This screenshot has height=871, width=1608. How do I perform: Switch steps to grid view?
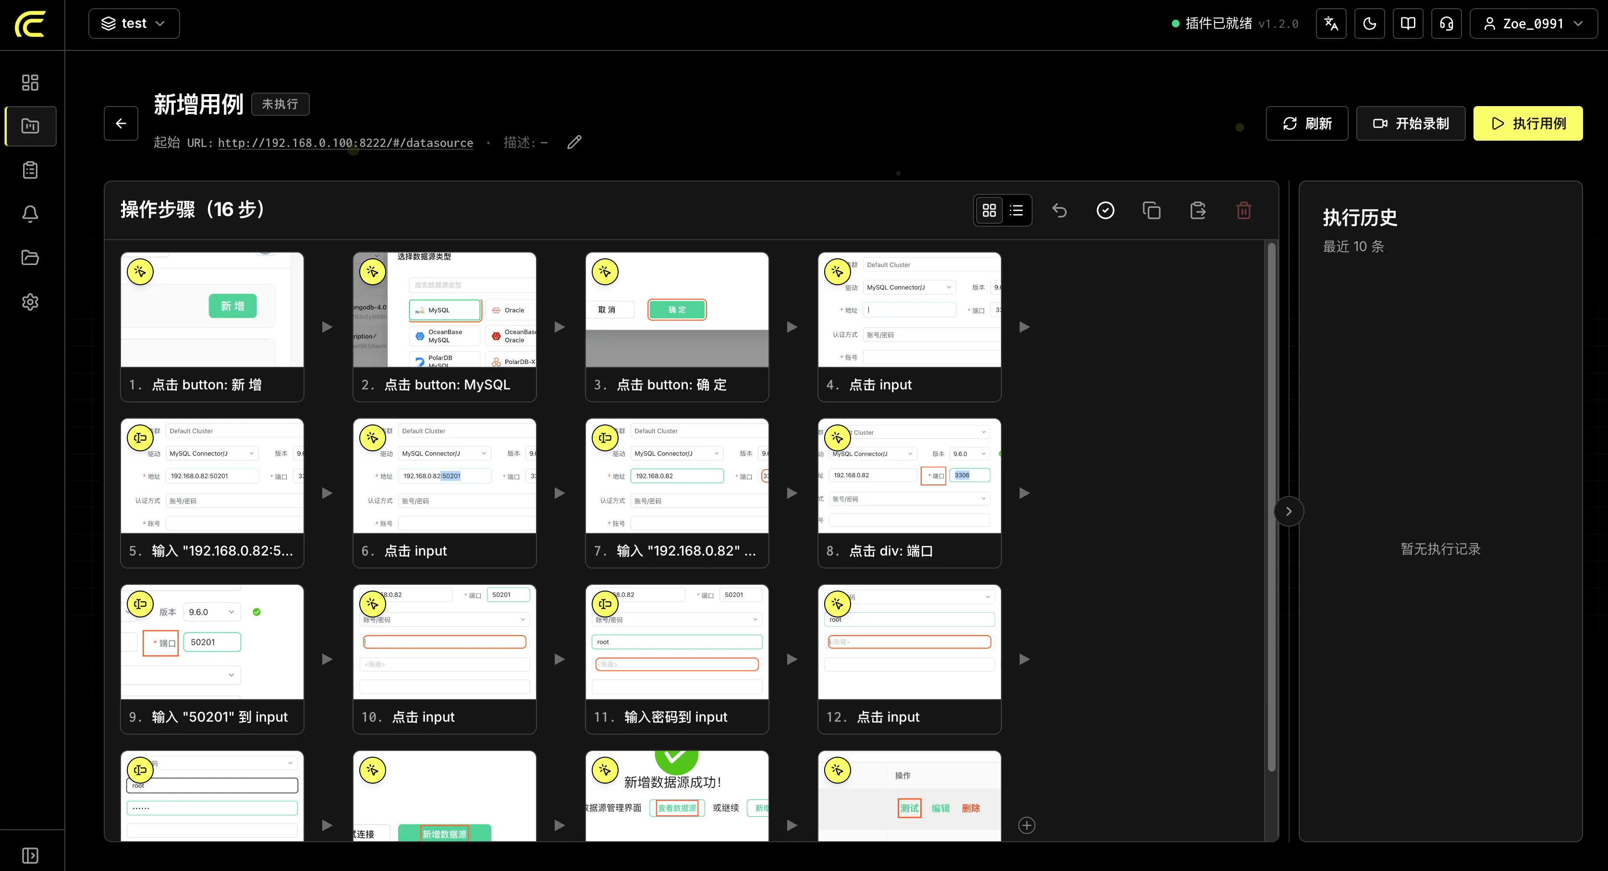[989, 210]
